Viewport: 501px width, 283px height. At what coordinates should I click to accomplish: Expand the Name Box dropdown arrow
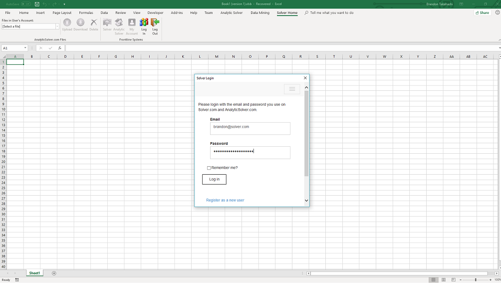[25, 48]
